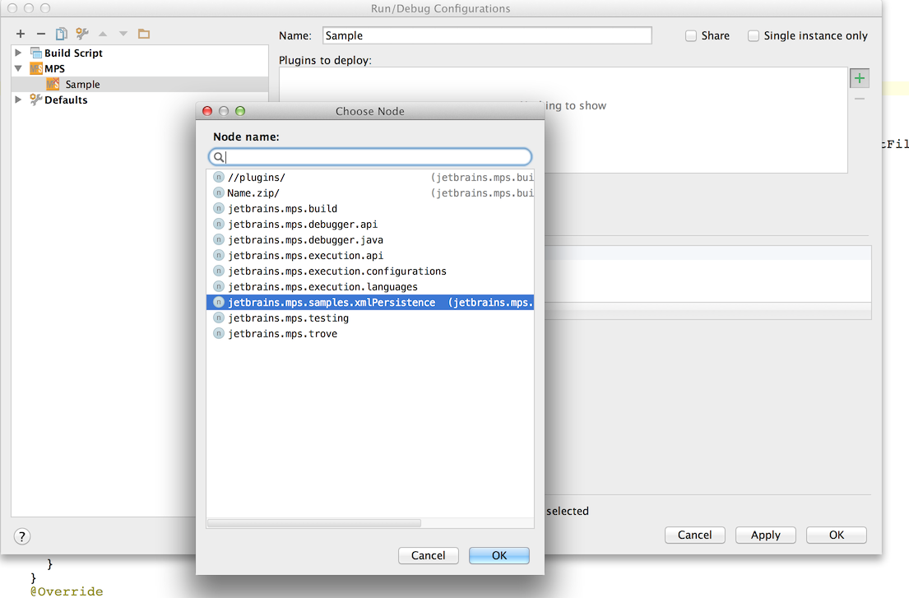The height and width of the screenshot is (598, 909).
Task: Open the help question mark button
Action: point(22,536)
